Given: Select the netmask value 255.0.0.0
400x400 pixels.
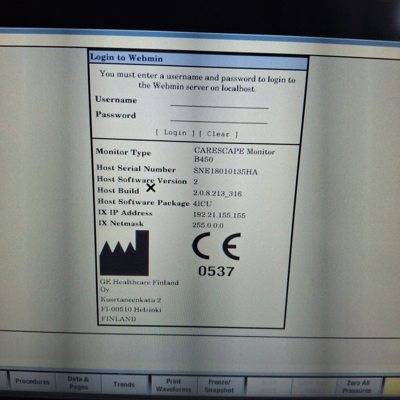Looking at the screenshot, I should click(x=208, y=225).
